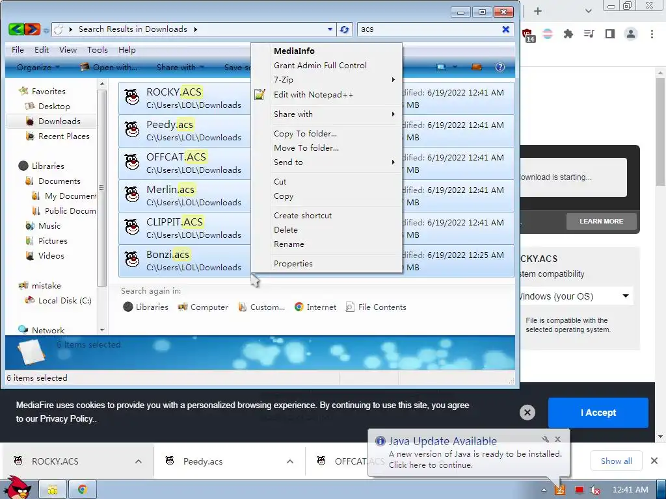
Task: Open the file explorer taskbar button
Action: [53, 490]
